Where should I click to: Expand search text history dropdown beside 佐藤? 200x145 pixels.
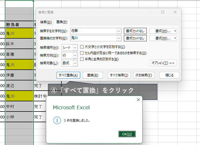(119, 31)
